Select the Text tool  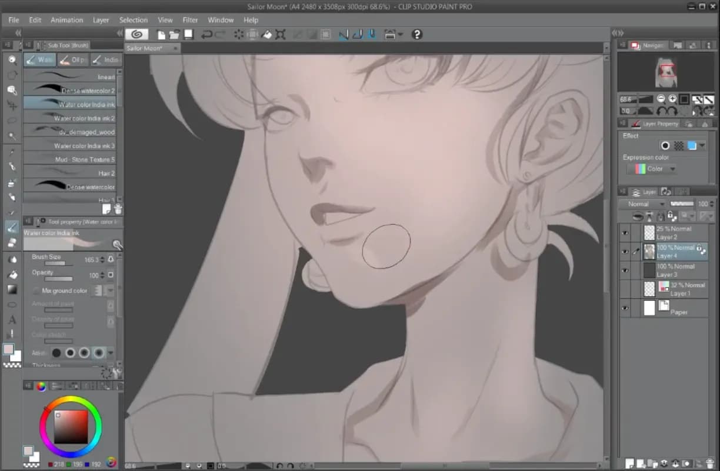(x=12, y=320)
